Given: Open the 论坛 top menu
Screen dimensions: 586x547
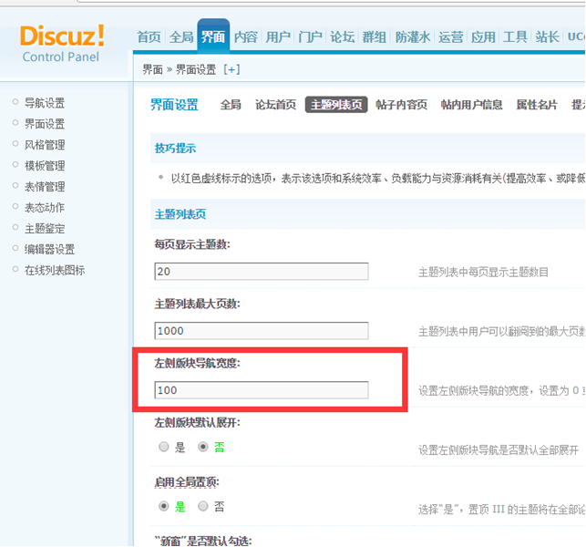Looking at the screenshot, I should (343, 37).
